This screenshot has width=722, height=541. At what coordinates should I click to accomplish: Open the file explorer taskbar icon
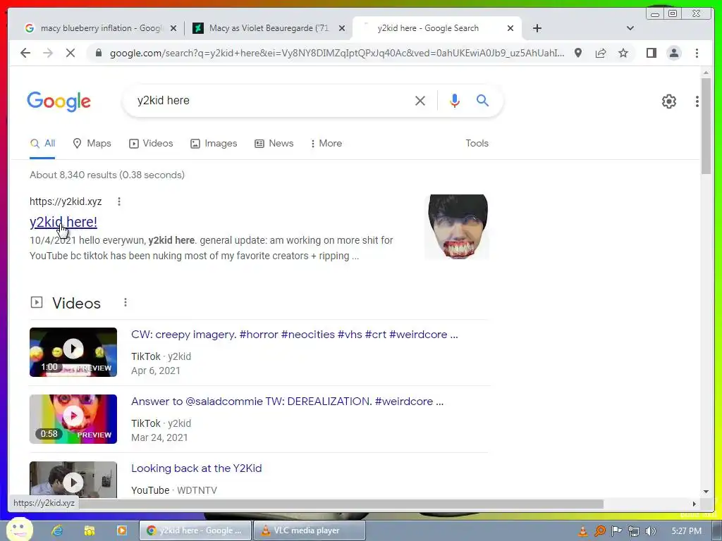[89, 530]
